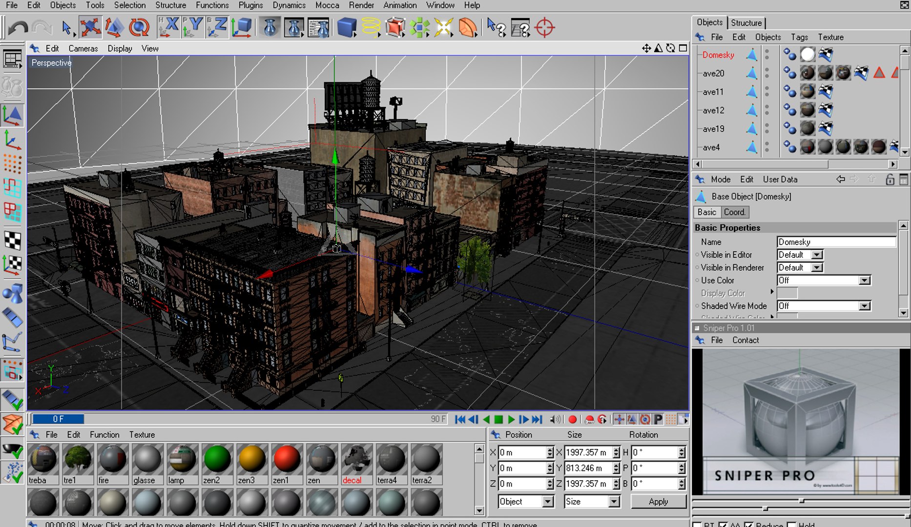Toggle the Z axis lock
This screenshot has width=911, height=527.
217,27
